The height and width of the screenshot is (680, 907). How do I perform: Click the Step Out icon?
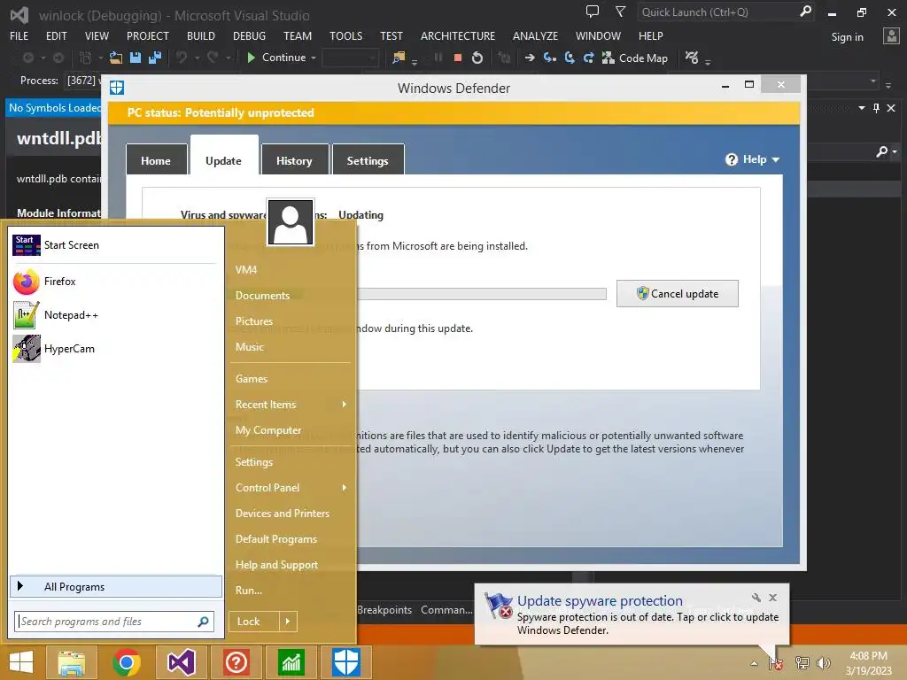pos(588,58)
